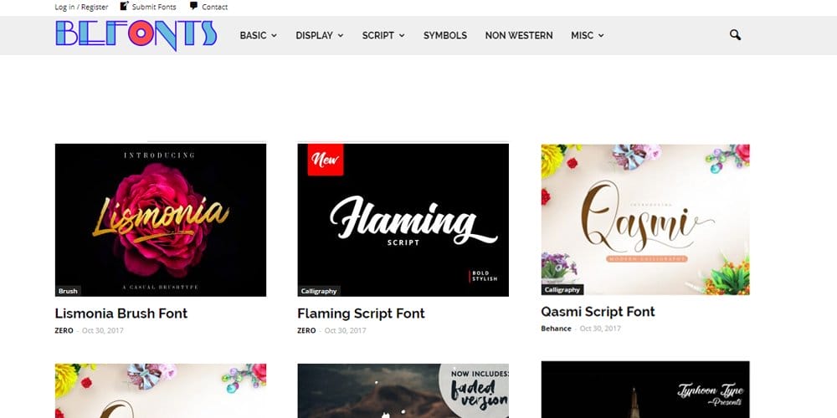Open the DISPLAY menu item

[315, 36]
